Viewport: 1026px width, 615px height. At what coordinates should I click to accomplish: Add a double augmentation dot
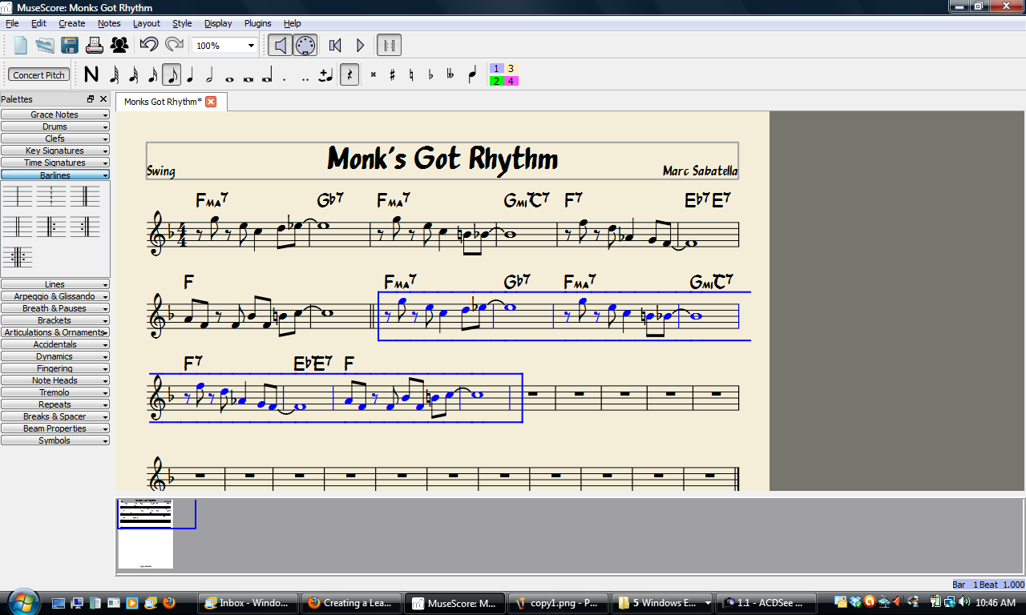(x=305, y=78)
